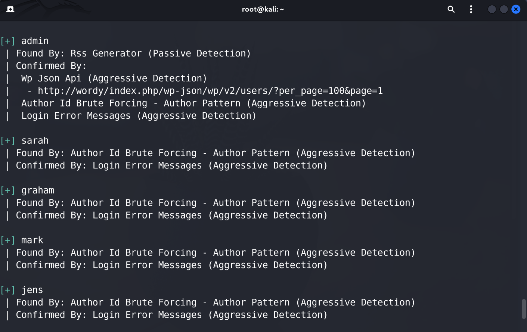
Task: Click the Rss Generator text
Action: [106, 53]
